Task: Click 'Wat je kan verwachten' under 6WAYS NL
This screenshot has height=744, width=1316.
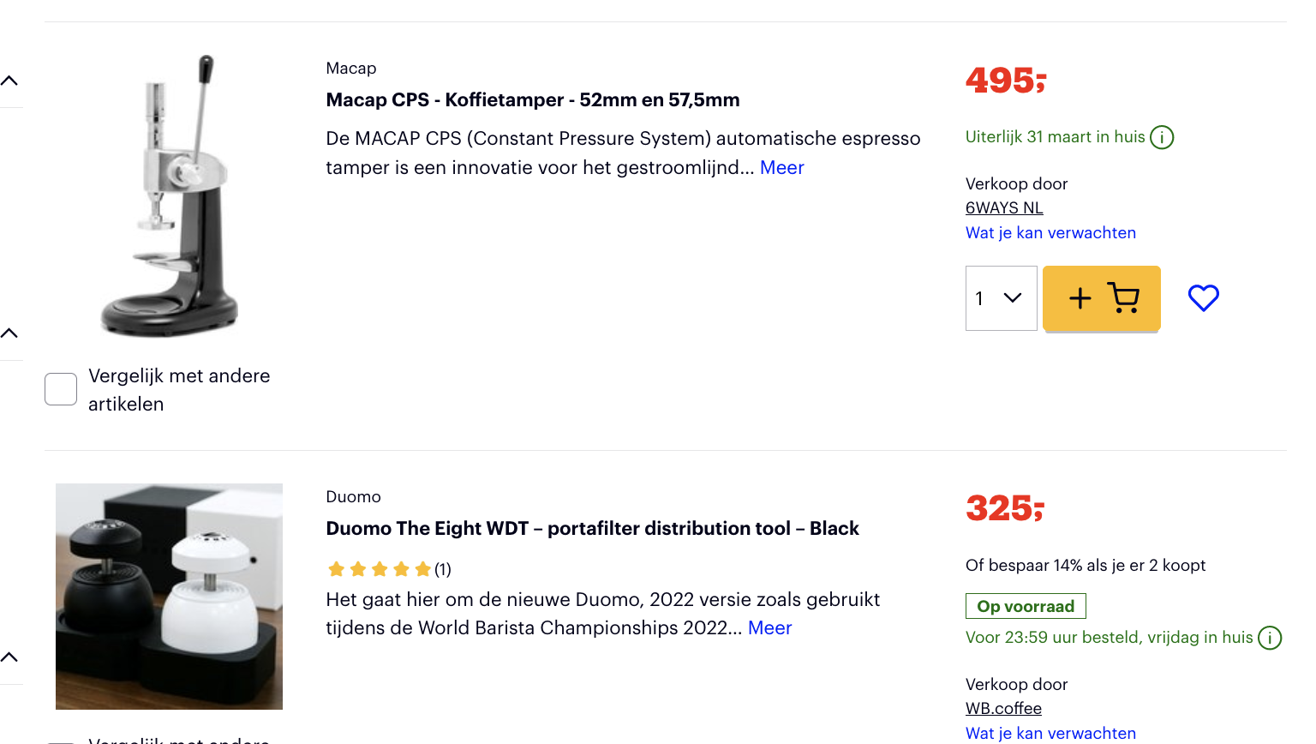Action: (x=1050, y=233)
